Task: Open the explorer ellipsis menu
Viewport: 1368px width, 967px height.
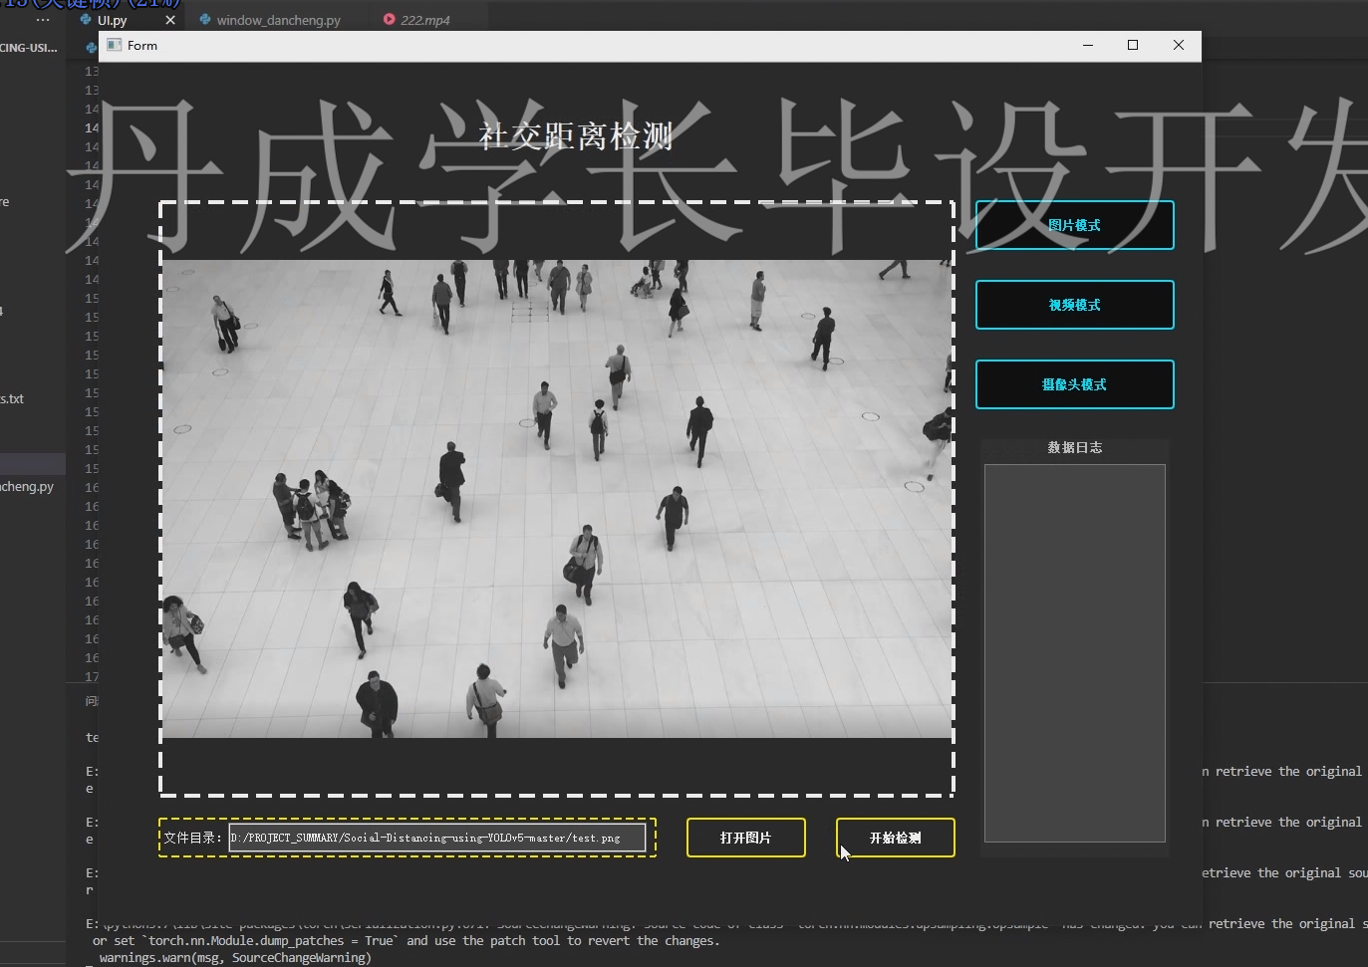Action: coord(42,20)
